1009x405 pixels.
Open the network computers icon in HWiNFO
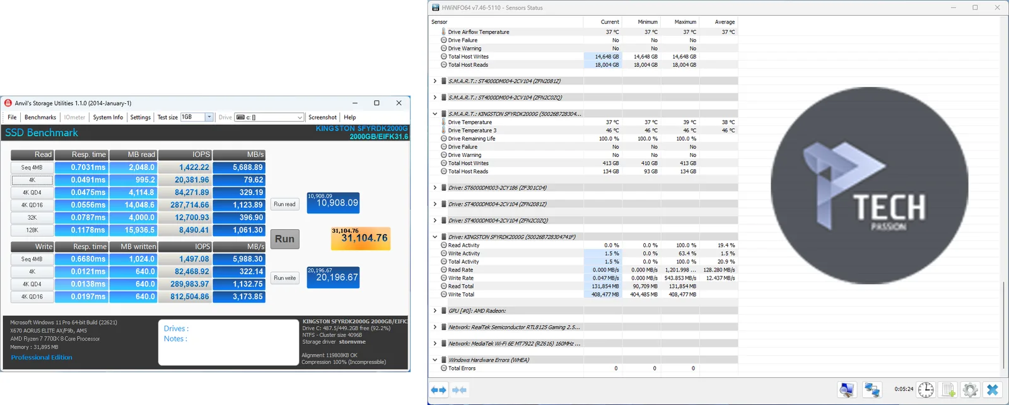click(x=872, y=390)
